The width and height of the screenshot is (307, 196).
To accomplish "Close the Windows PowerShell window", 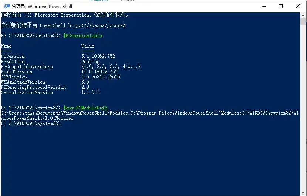I will tap(298, 6).
